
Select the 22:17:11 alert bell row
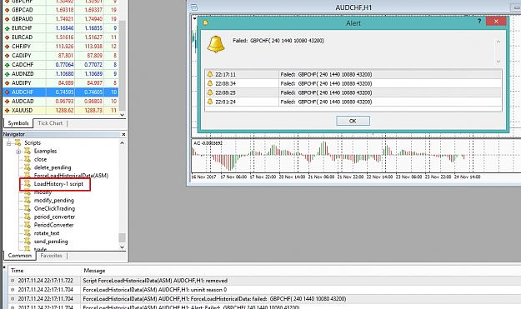[353, 74]
